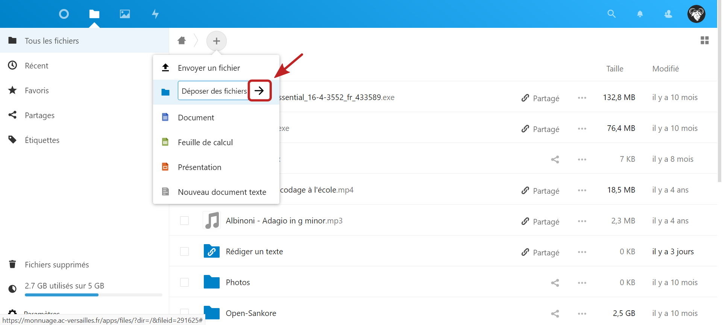This screenshot has width=722, height=325.
Task: Open Fichiers supprimés in sidebar
Action: [57, 265]
